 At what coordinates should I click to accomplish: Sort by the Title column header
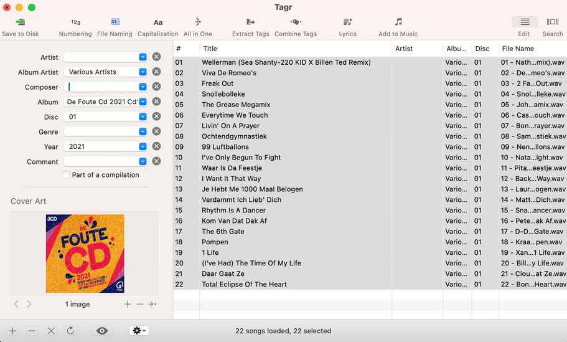coord(296,49)
